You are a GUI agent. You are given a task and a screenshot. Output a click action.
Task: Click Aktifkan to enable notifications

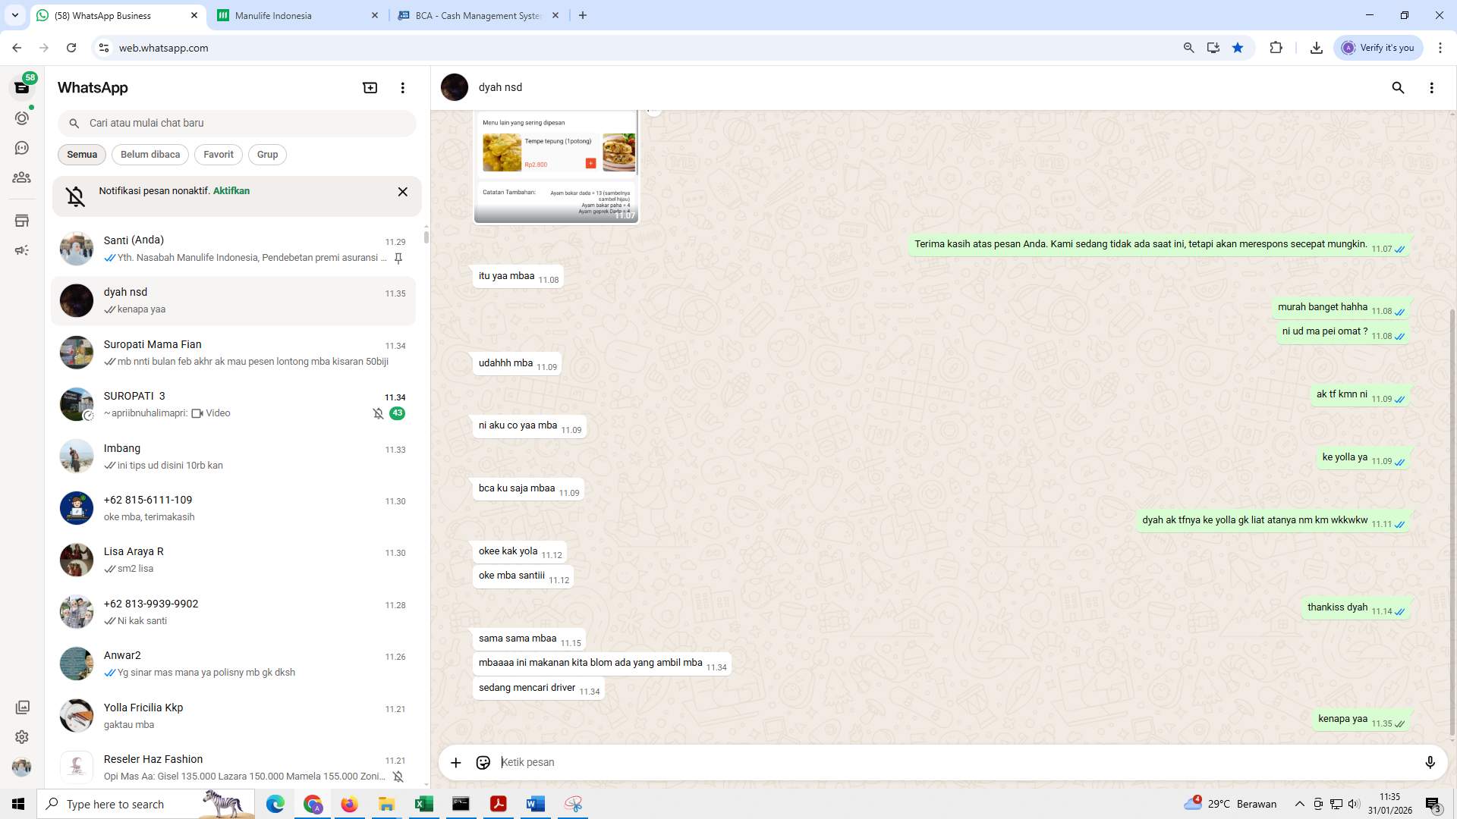tap(231, 190)
